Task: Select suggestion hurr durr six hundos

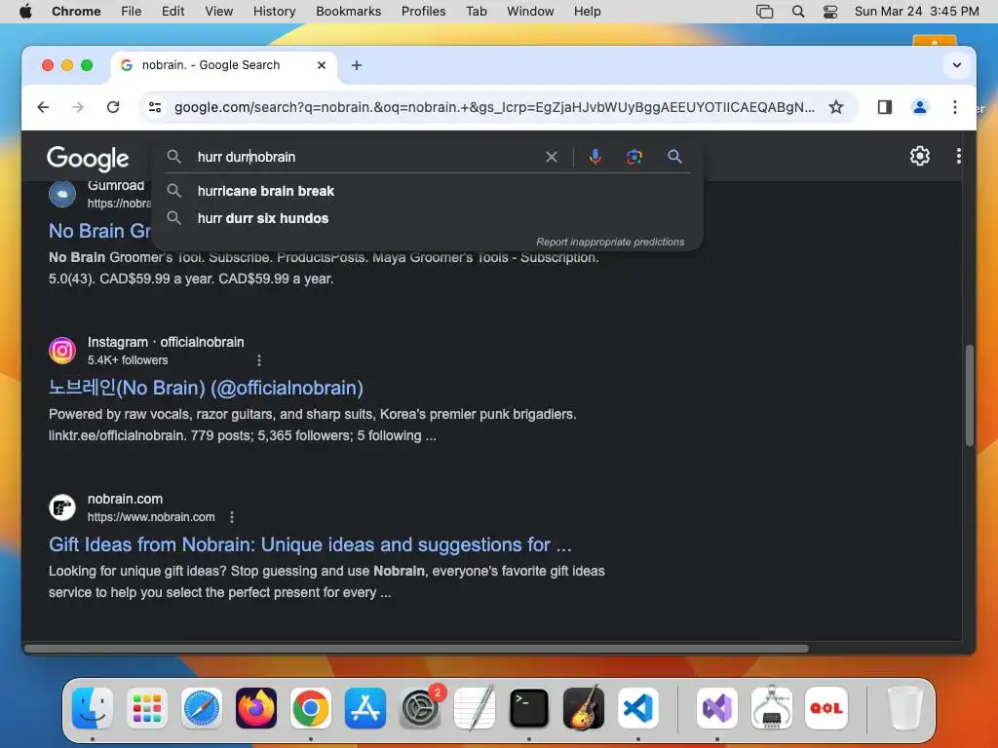Action: (x=263, y=218)
